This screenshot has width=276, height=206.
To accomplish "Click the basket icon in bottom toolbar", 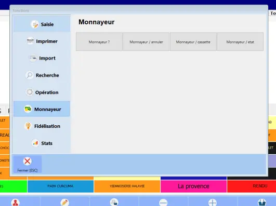I will 262,202.
